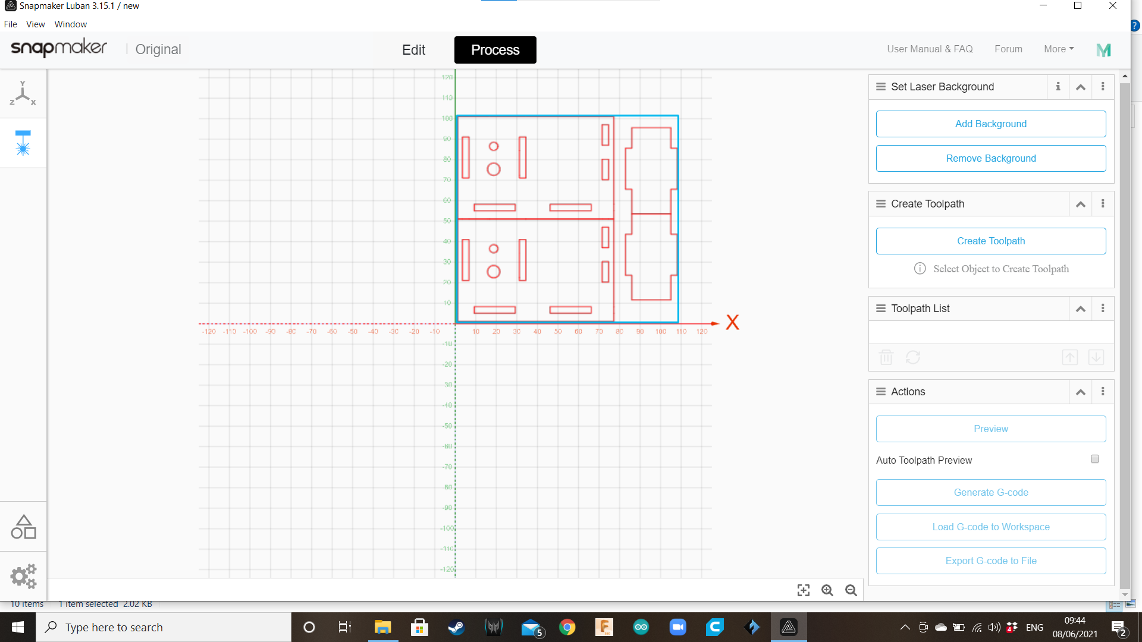
Task: Click the Add Background button
Action: coord(990,124)
